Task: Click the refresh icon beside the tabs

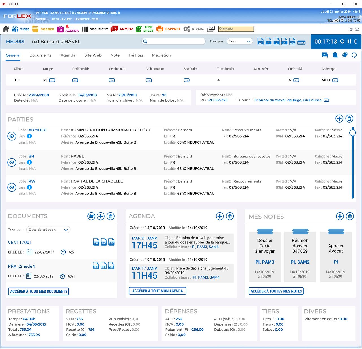Action: click(354, 55)
